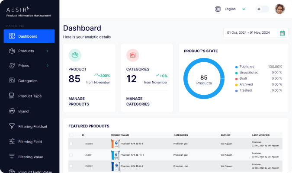Open the Dashboard menu item
292x173 pixels.
point(29,36)
